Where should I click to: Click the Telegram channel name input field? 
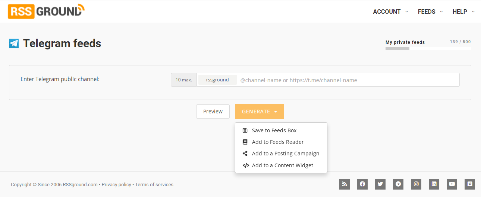click(347, 80)
